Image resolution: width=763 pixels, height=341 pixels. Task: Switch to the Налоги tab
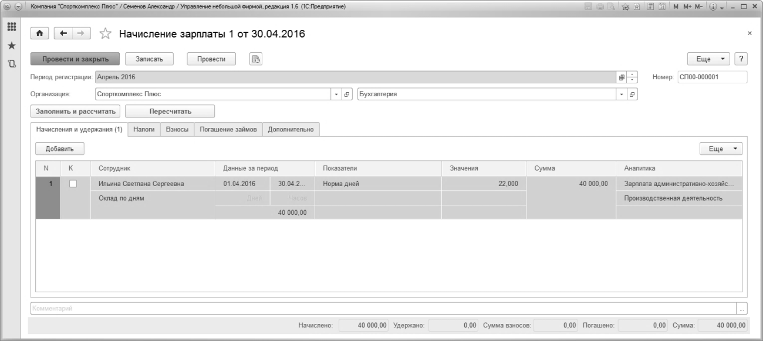(144, 130)
